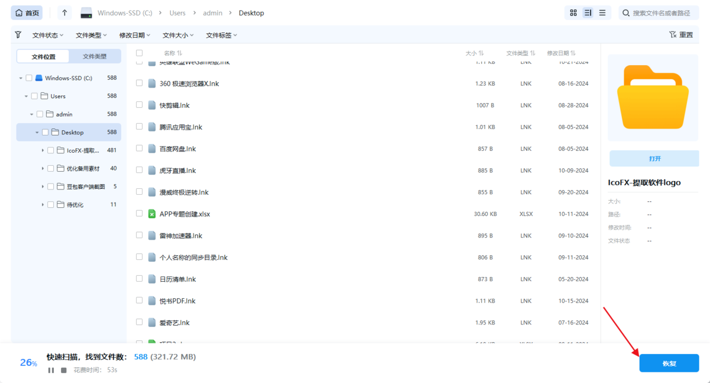Tick the 优化备用素材 folder checkbox
Screen dimensions: 710x383
pos(50,169)
